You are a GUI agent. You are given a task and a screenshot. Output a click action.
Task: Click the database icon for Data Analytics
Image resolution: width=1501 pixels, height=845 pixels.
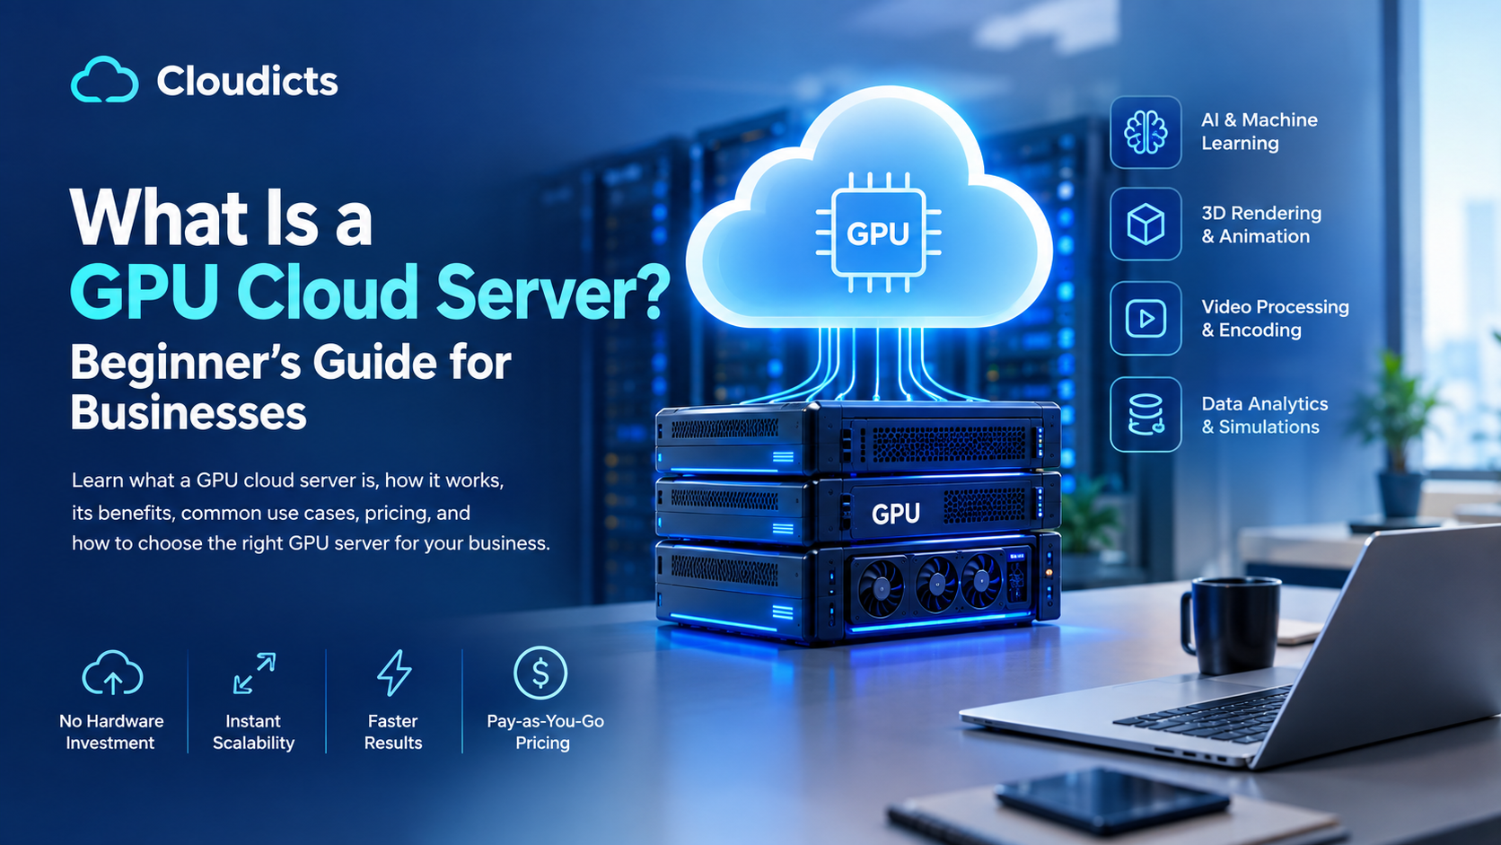(x=1145, y=414)
